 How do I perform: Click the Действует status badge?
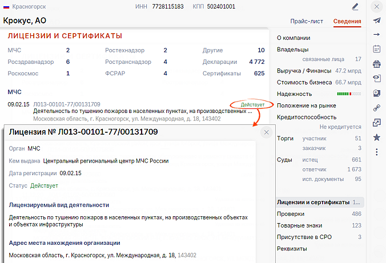point(252,104)
